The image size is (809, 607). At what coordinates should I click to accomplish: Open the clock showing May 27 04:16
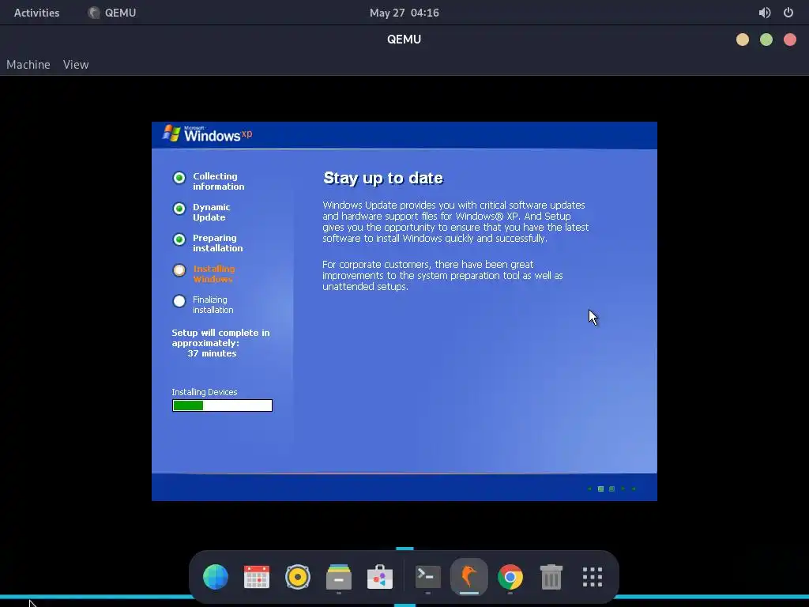[x=404, y=13]
